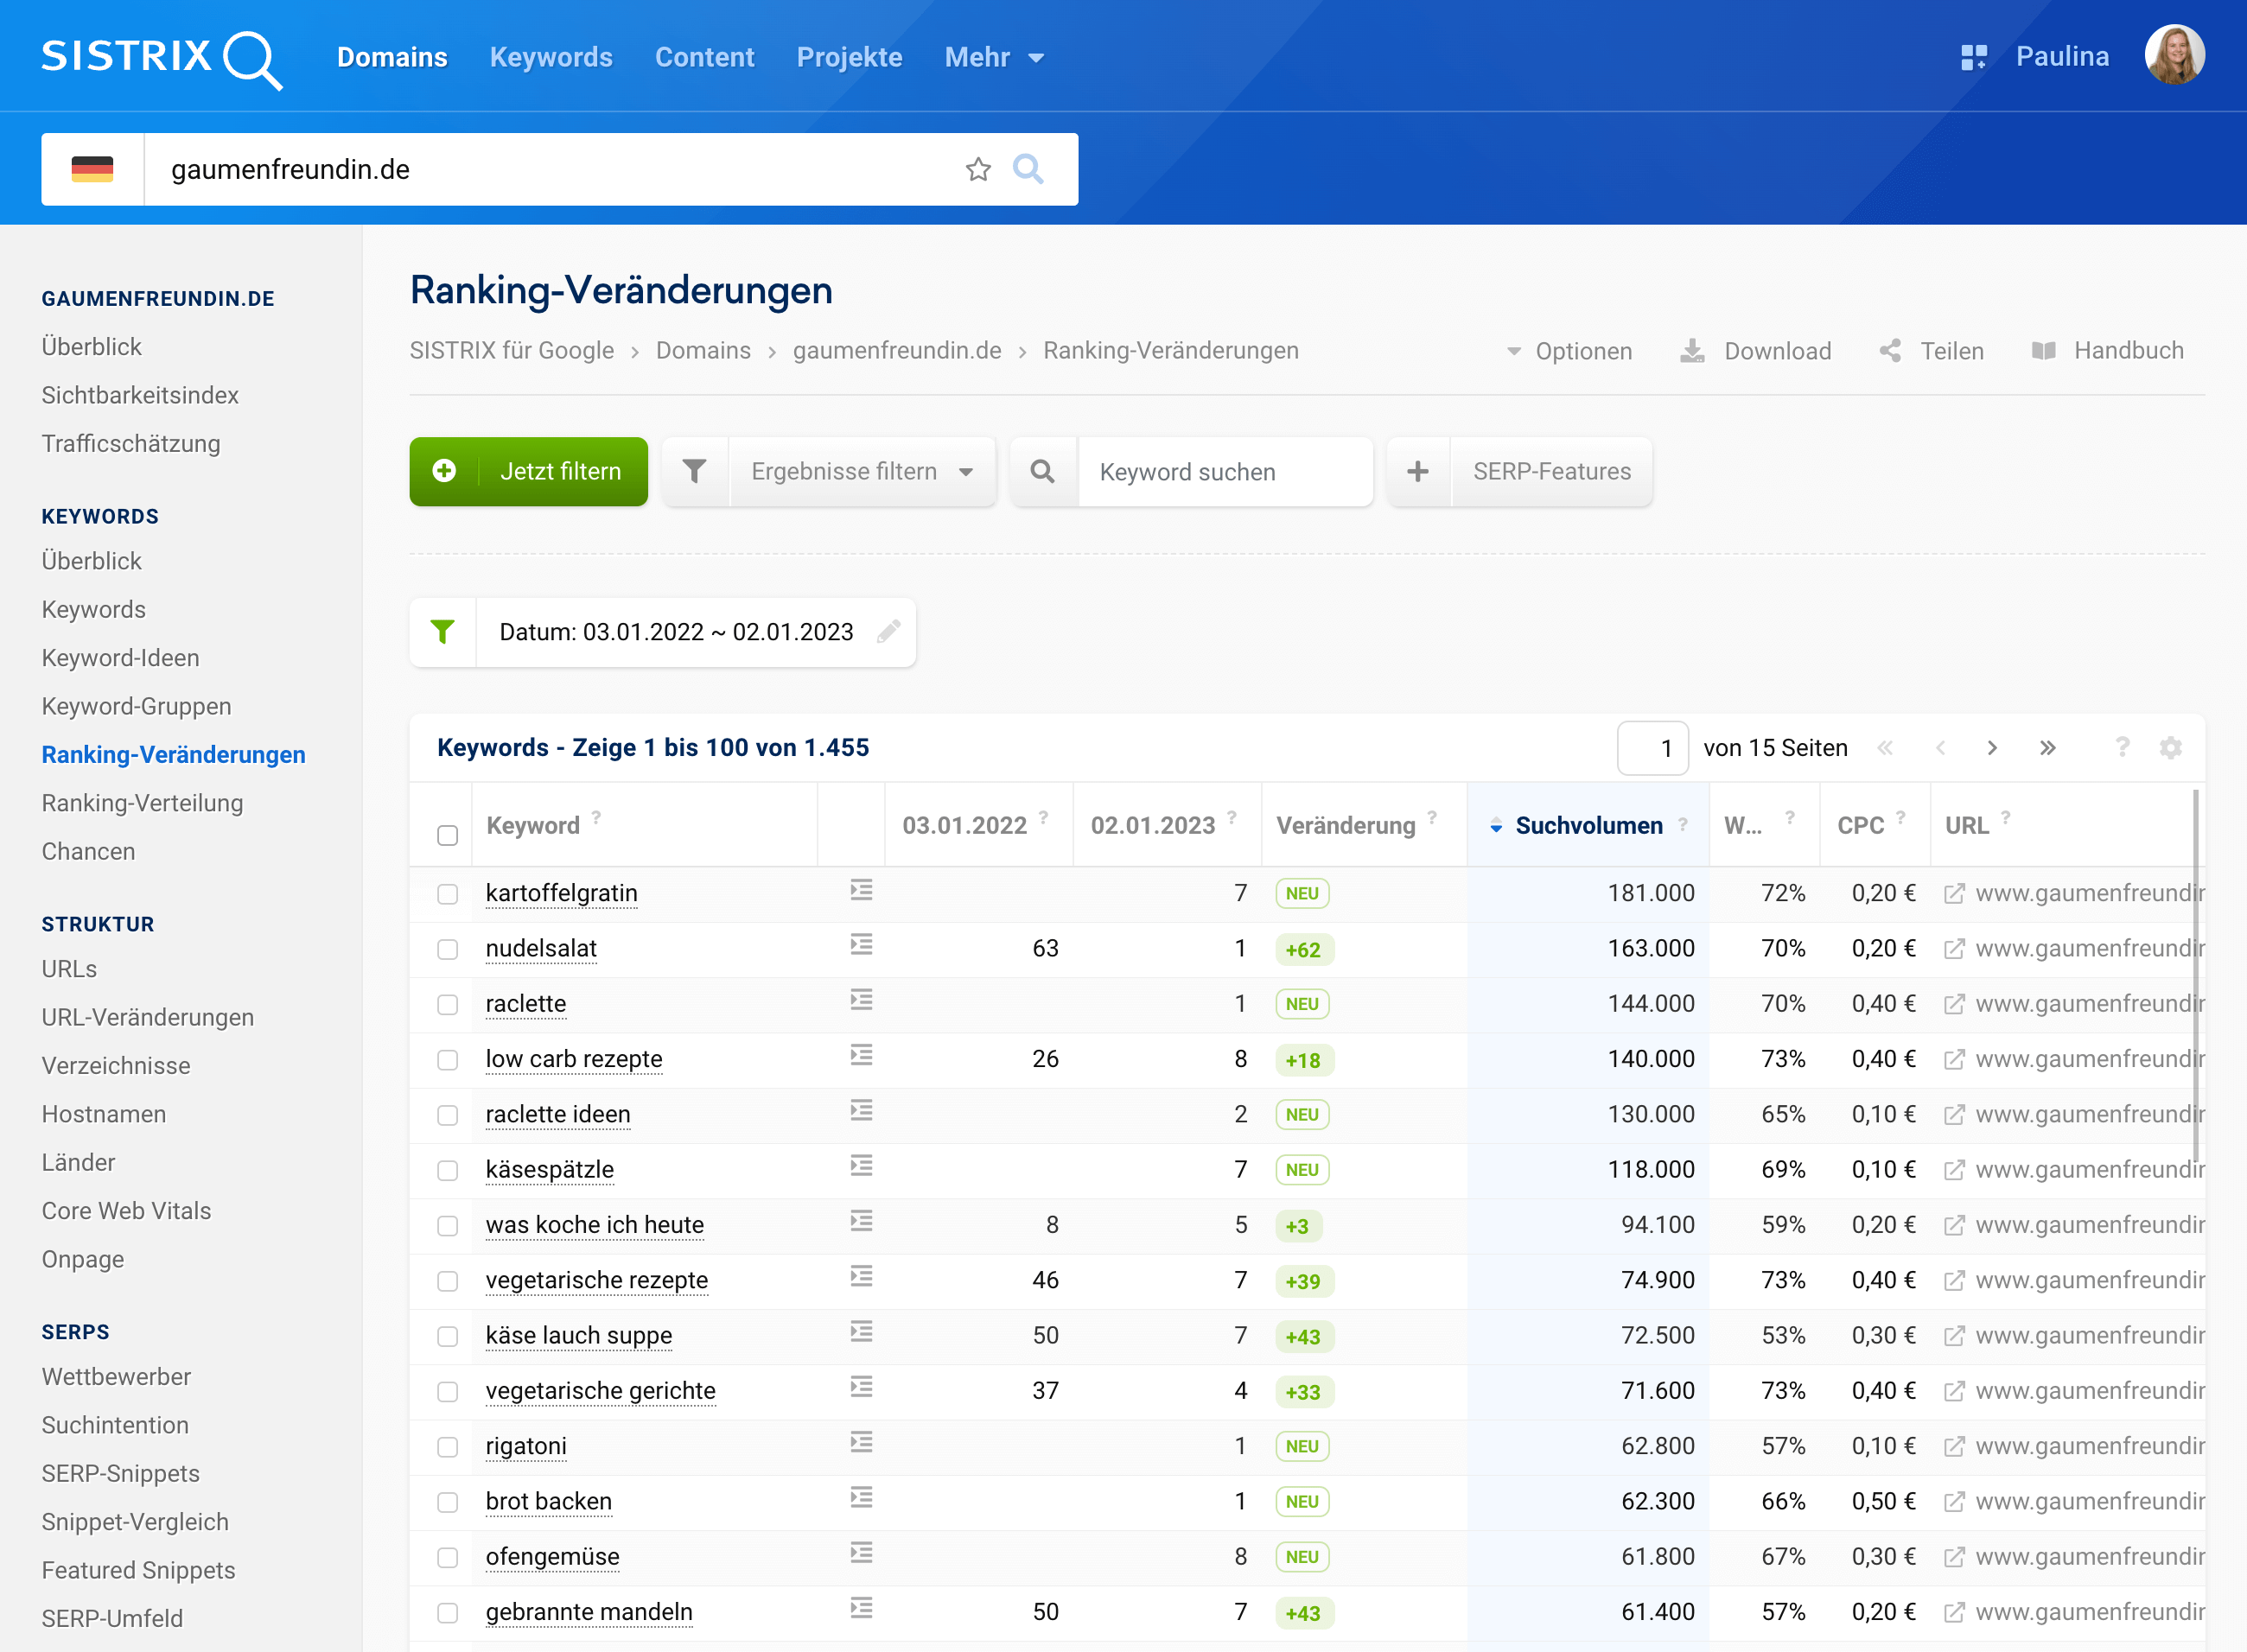2247x1652 pixels.
Task: Open the Handbuch book icon
Action: pyautogui.click(x=2043, y=351)
